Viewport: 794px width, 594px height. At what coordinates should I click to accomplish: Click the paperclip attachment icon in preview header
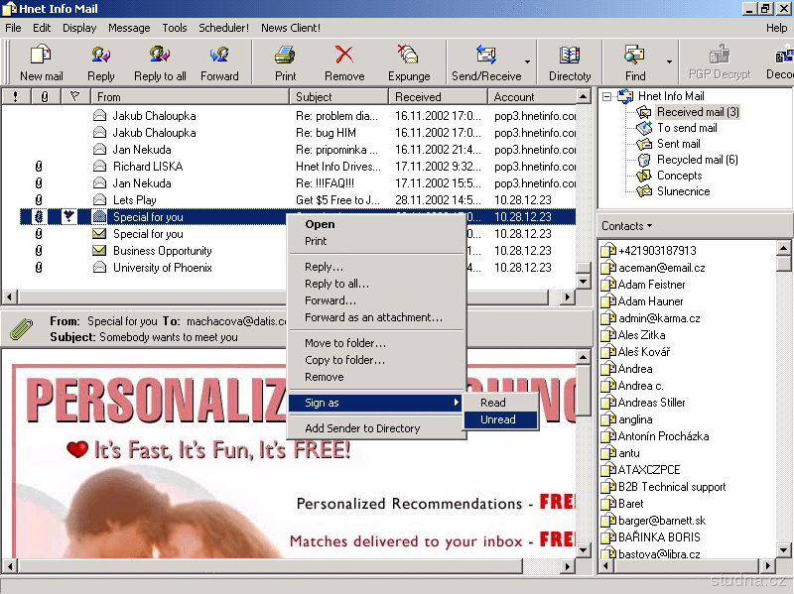click(21, 328)
